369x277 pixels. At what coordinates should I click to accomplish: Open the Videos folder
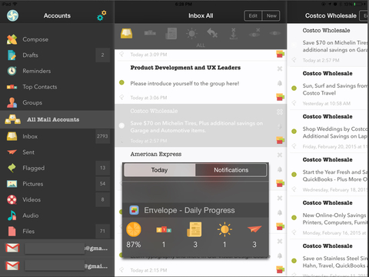tap(57, 199)
